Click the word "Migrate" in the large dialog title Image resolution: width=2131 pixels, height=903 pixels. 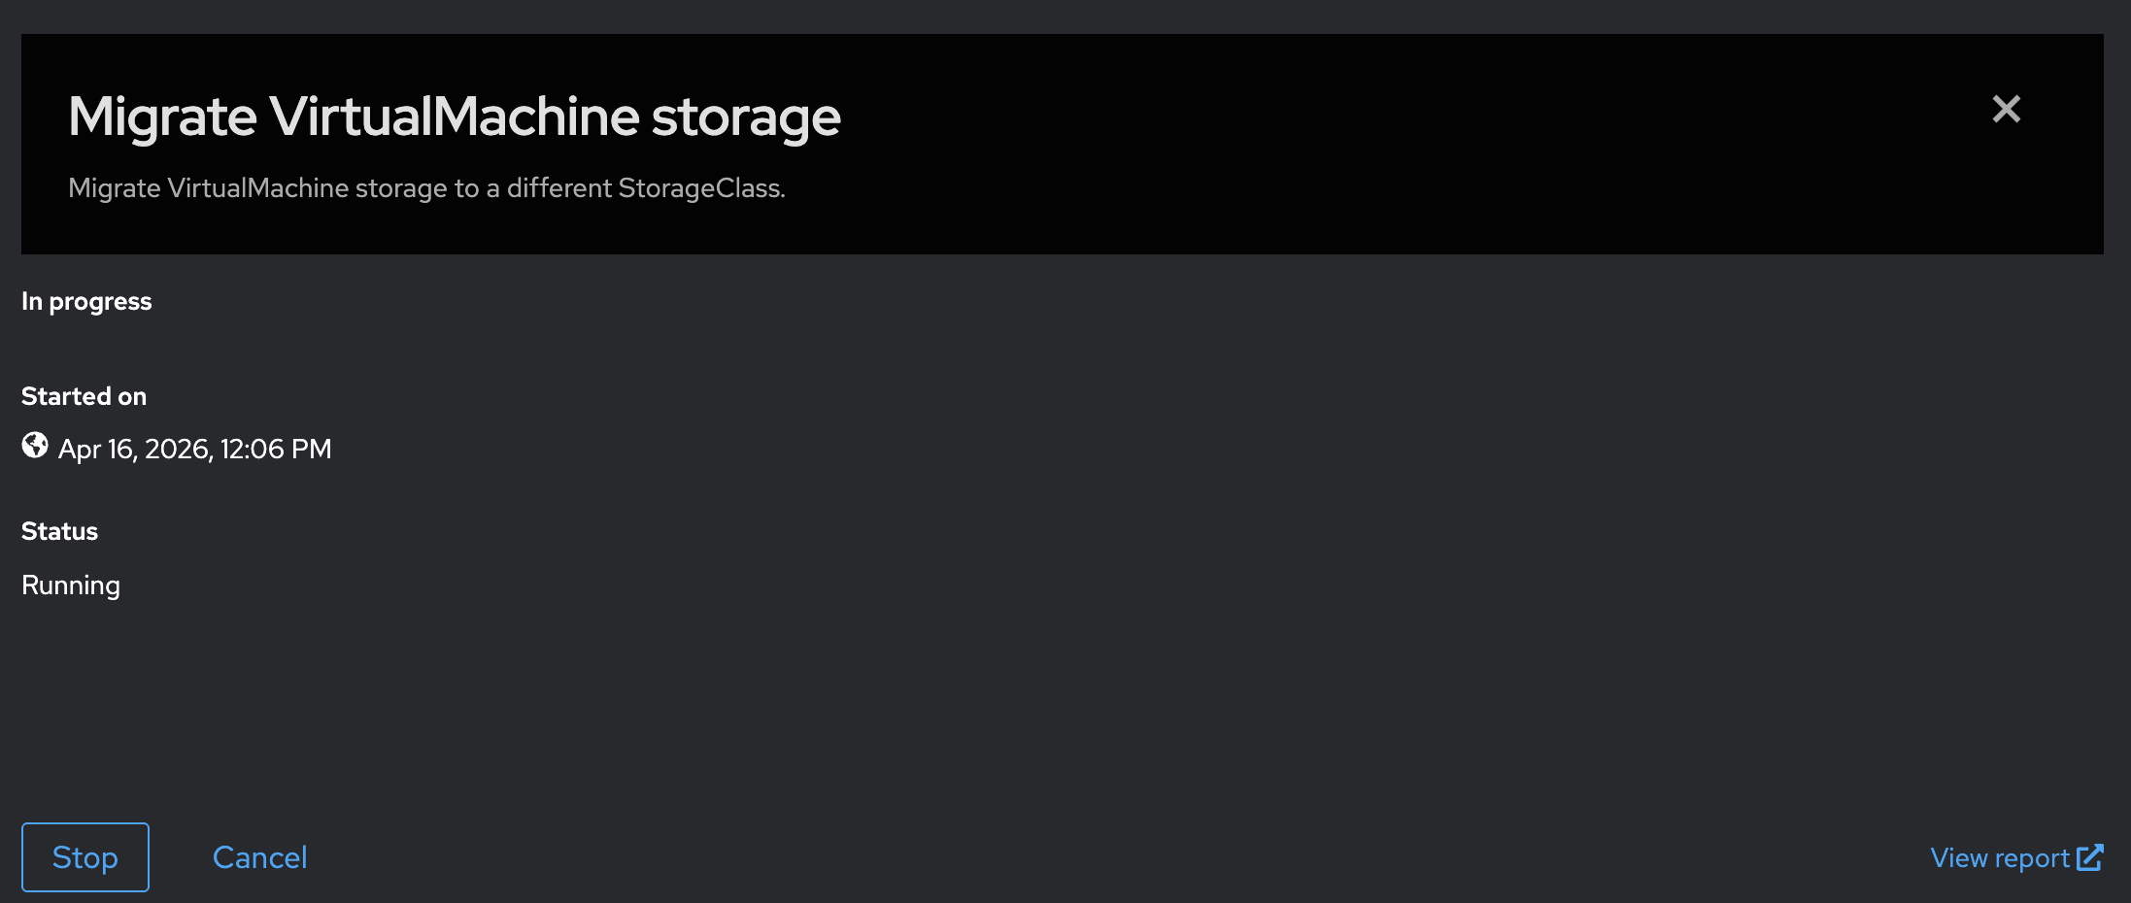click(x=162, y=117)
